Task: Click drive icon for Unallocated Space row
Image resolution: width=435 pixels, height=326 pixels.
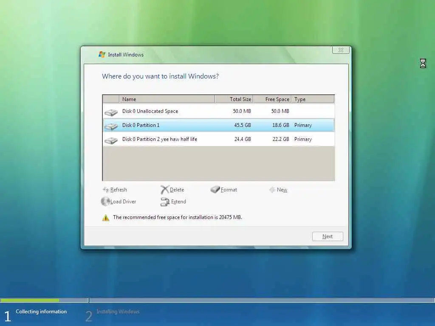Action: pyautogui.click(x=111, y=112)
